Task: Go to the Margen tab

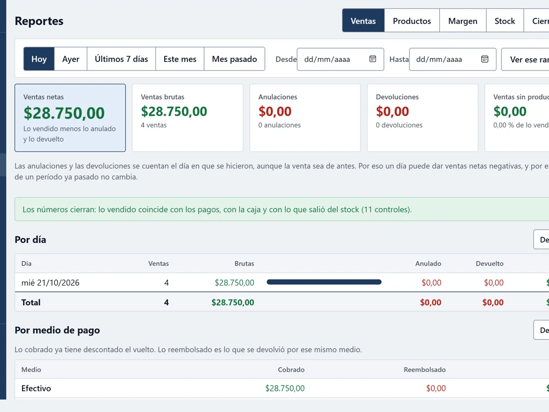Action: 463,21
